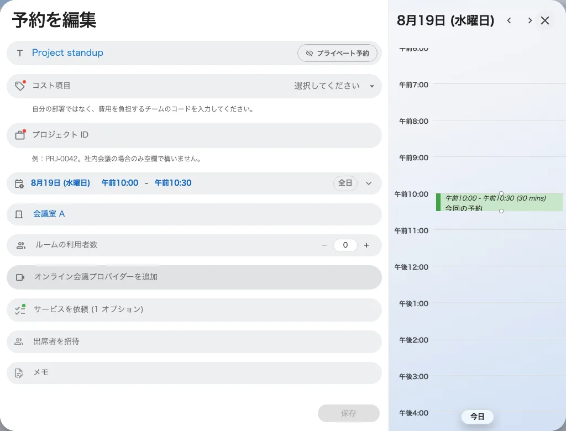Go to next day with right arrow
566x431 pixels.
pyautogui.click(x=530, y=20)
